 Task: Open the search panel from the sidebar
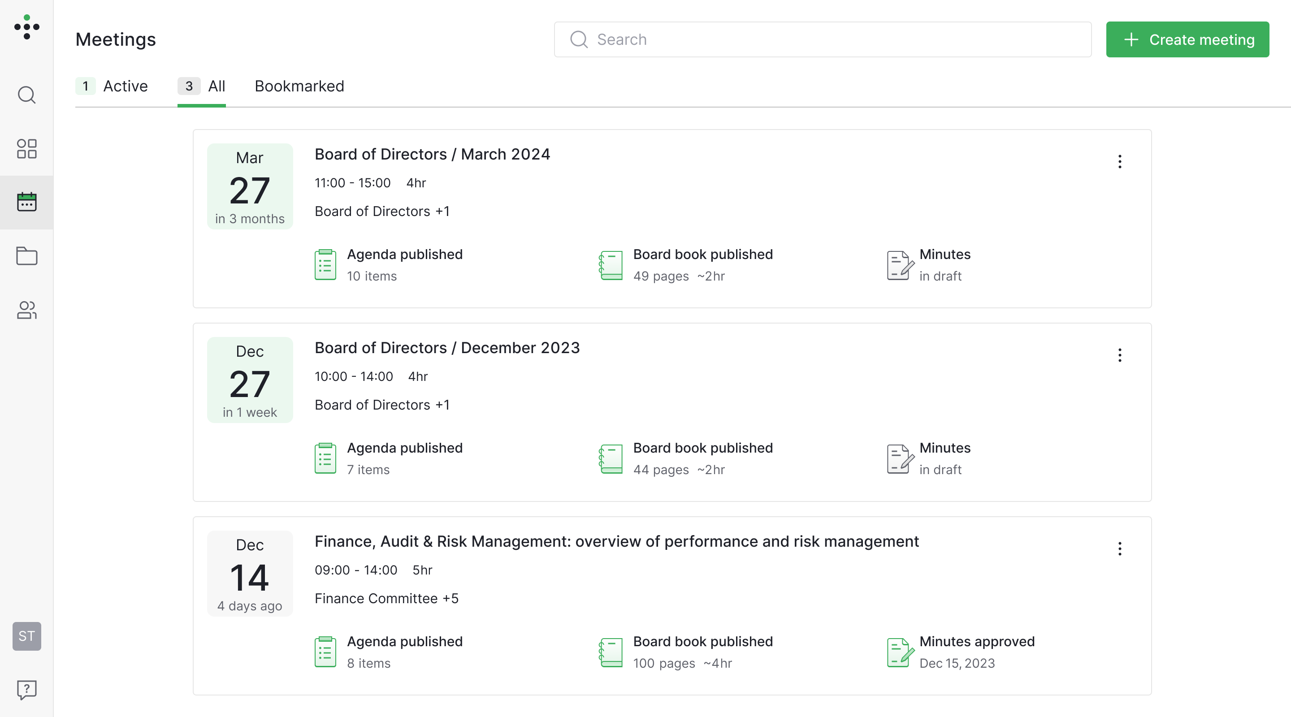[x=26, y=95]
